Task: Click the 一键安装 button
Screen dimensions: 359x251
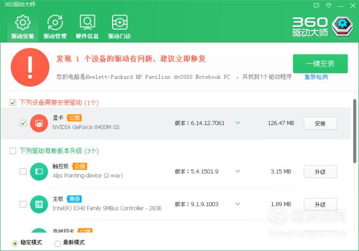Action: point(320,64)
